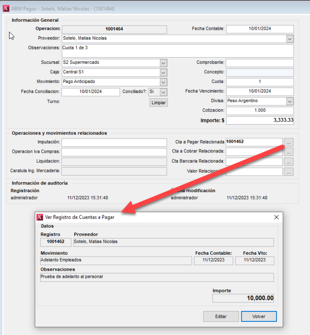Open the Divisa currency dropdown
310x335 pixels.
click(290, 101)
